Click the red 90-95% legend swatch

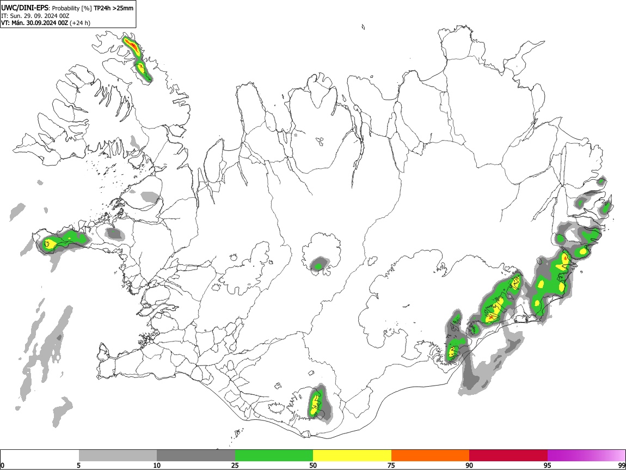[x=508, y=456]
